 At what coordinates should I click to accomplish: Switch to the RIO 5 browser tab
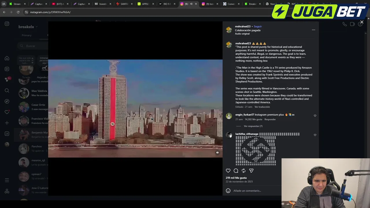[167, 4]
